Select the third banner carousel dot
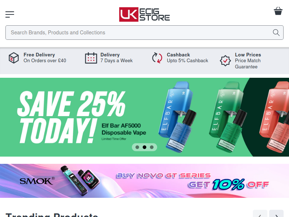The height and width of the screenshot is (217, 289). pyautogui.click(x=152, y=147)
